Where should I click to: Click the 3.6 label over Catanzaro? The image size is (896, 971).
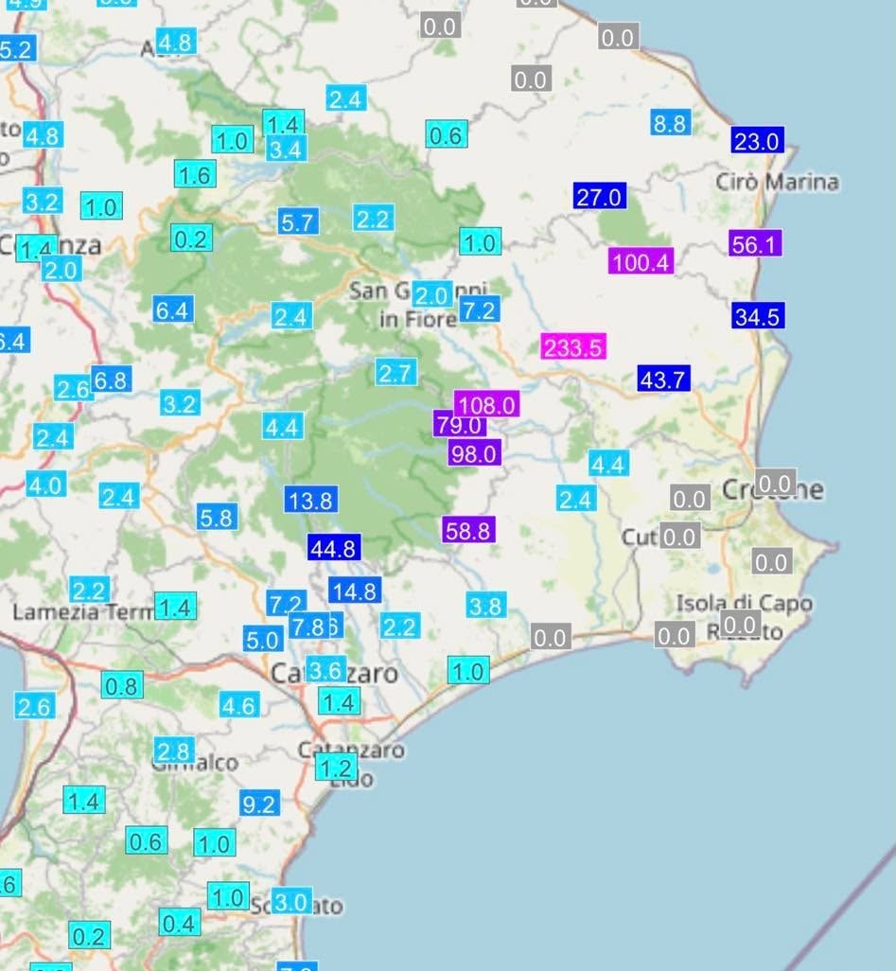(x=326, y=669)
